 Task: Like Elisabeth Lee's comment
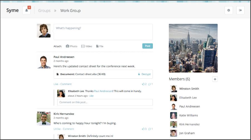tap(91, 96)
